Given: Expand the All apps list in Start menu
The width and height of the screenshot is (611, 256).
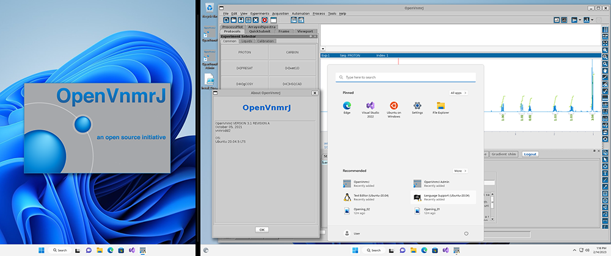Looking at the screenshot, I should [x=458, y=93].
